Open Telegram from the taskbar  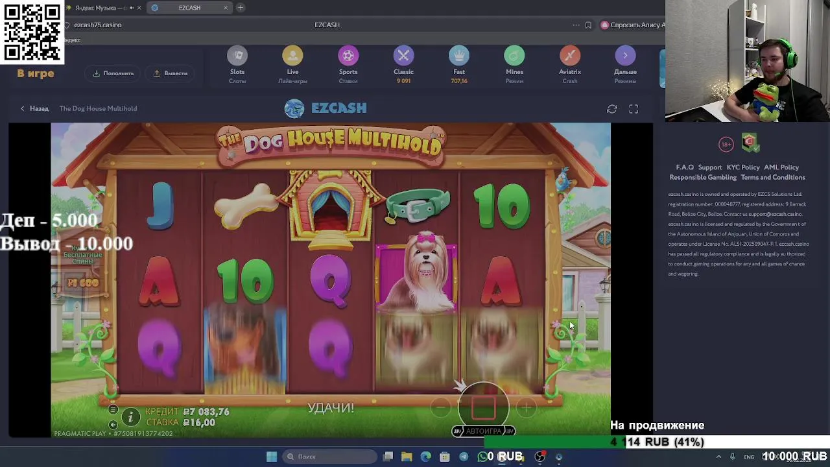click(464, 457)
